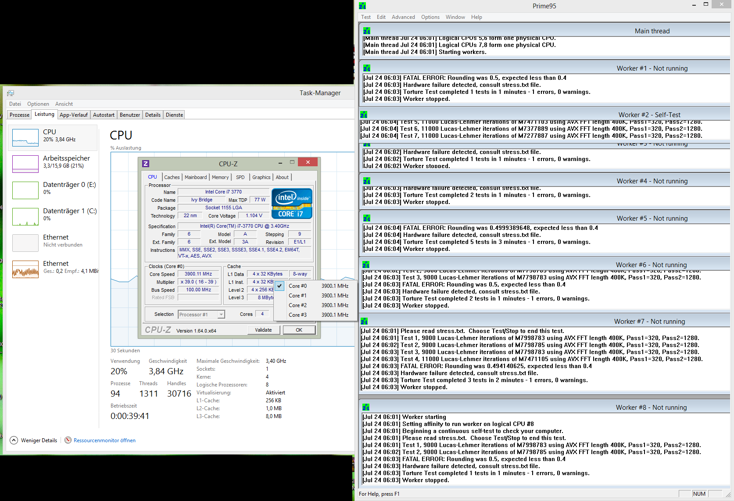Collapse details with Weniger Details arrow
Screen dimensions: 734x501
tap(14, 440)
